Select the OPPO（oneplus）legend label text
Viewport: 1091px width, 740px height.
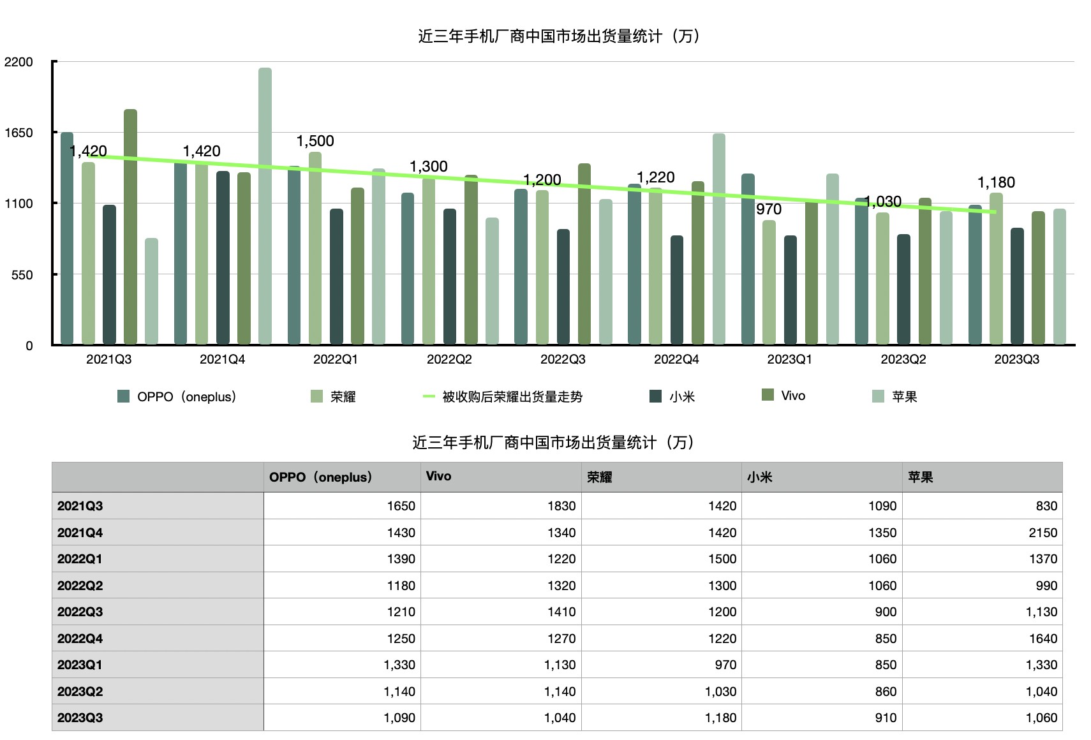click(187, 397)
